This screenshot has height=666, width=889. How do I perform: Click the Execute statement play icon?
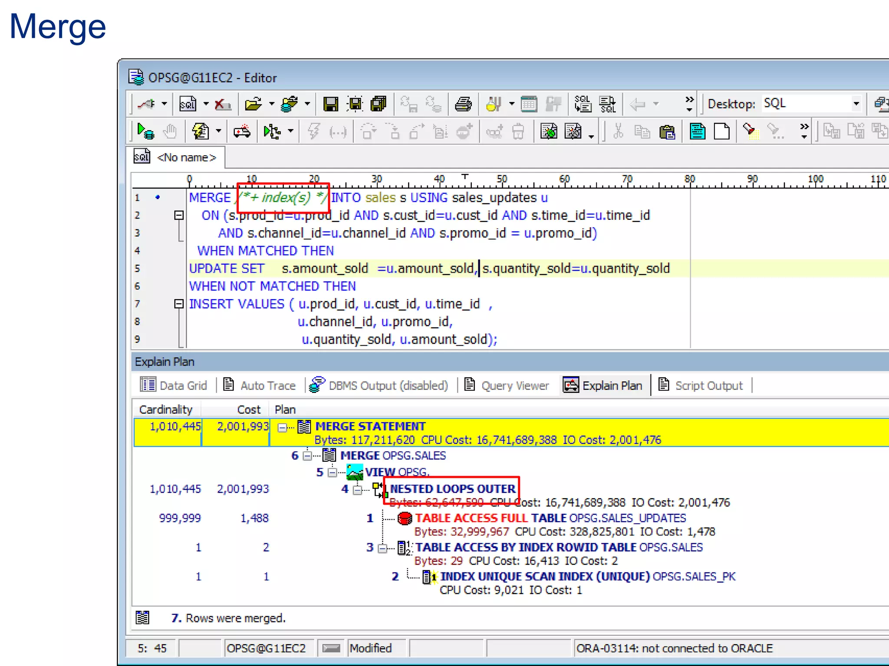(x=145, y=131)
